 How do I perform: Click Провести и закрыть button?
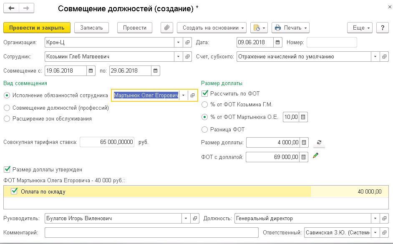point(37,28)
